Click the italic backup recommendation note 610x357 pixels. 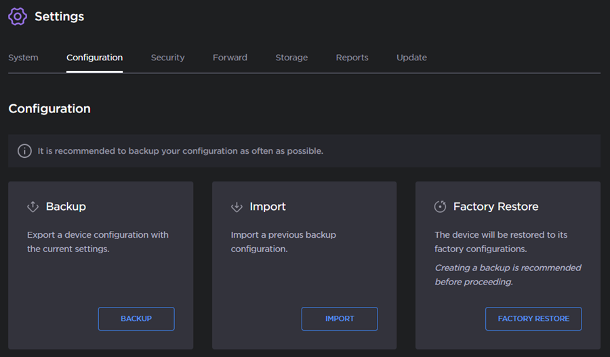click(x=508, y=274)
